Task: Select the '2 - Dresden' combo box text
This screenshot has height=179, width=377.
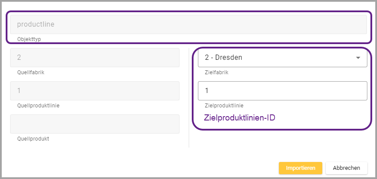Action: tap(224, 58)
